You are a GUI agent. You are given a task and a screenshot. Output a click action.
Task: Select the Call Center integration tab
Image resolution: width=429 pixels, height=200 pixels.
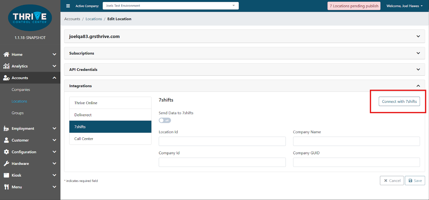(110, 139)
